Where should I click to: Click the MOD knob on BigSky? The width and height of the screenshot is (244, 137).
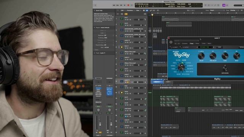[236, 56]
